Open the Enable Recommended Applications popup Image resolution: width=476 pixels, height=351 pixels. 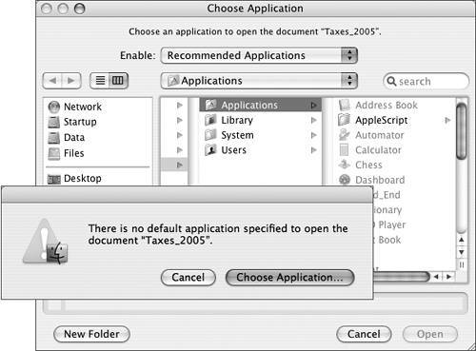coord(259,55)
